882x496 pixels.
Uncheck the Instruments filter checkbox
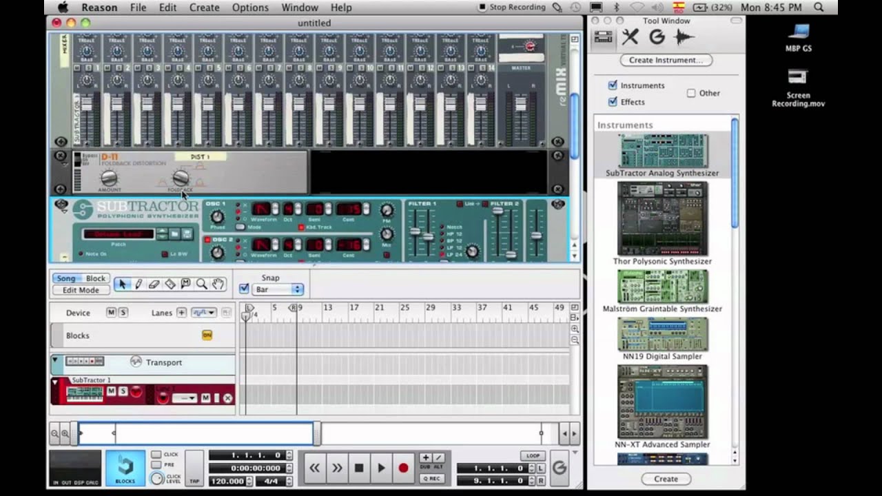613,85
